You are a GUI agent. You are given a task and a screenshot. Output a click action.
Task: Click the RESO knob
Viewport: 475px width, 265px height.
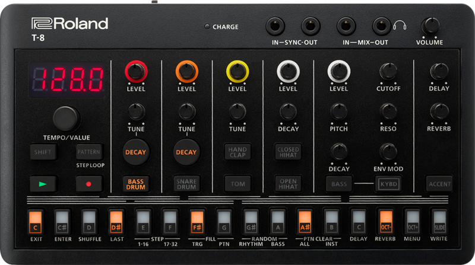tap(388, 111)
